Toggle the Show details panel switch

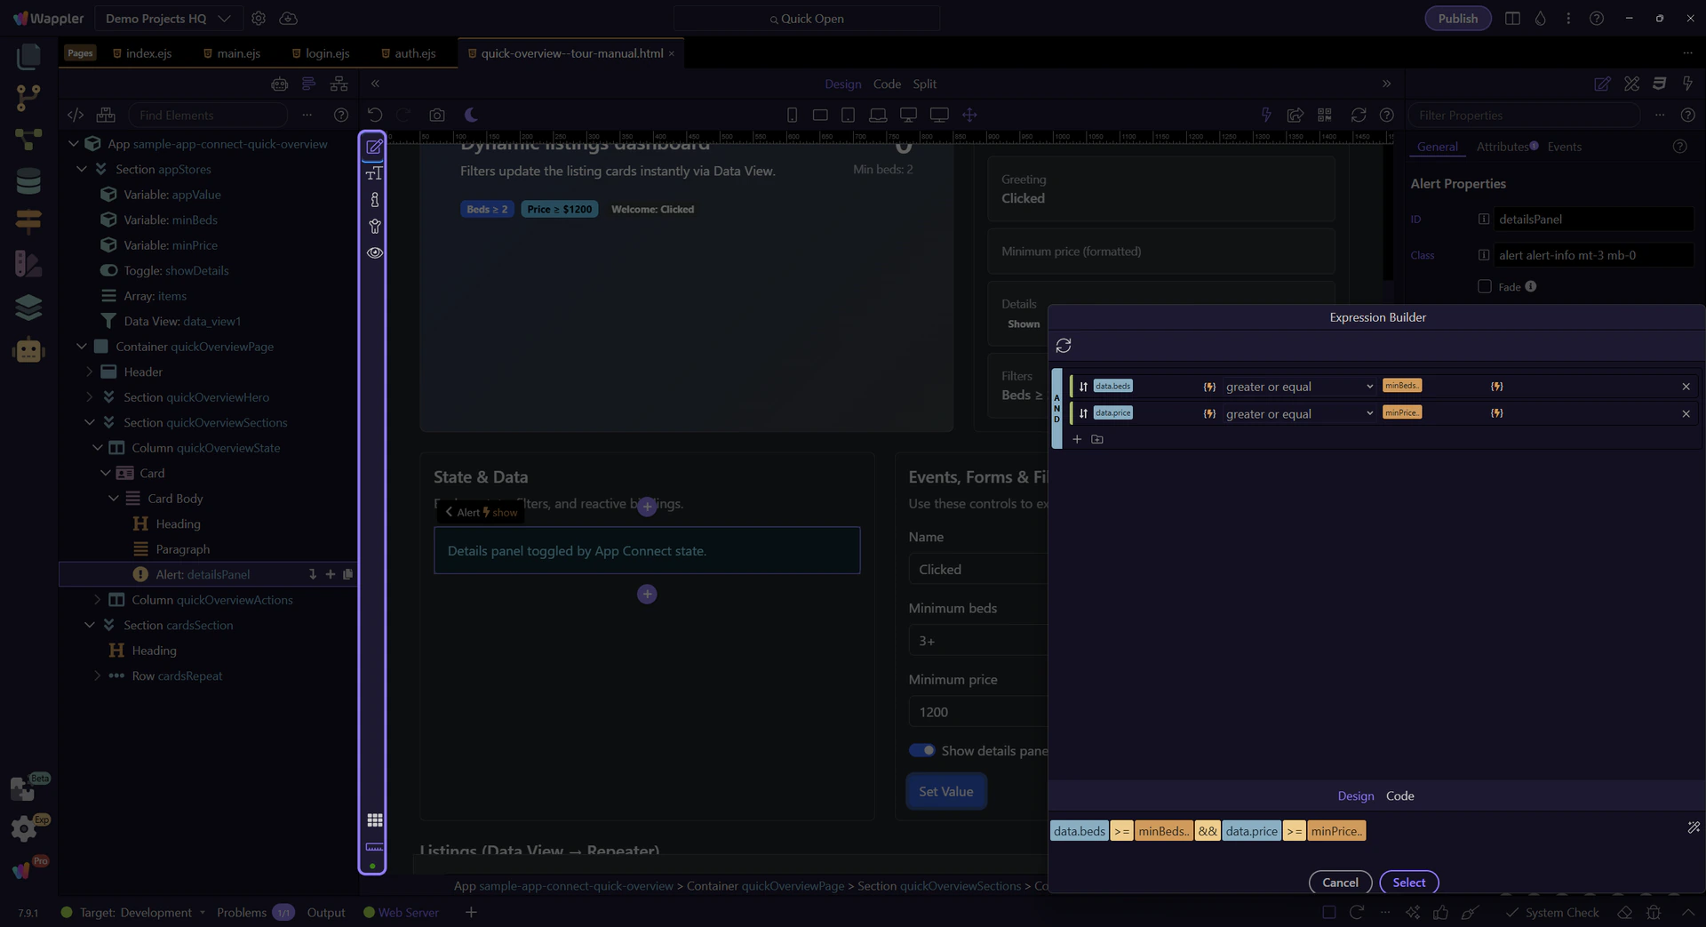click(921, 750)
